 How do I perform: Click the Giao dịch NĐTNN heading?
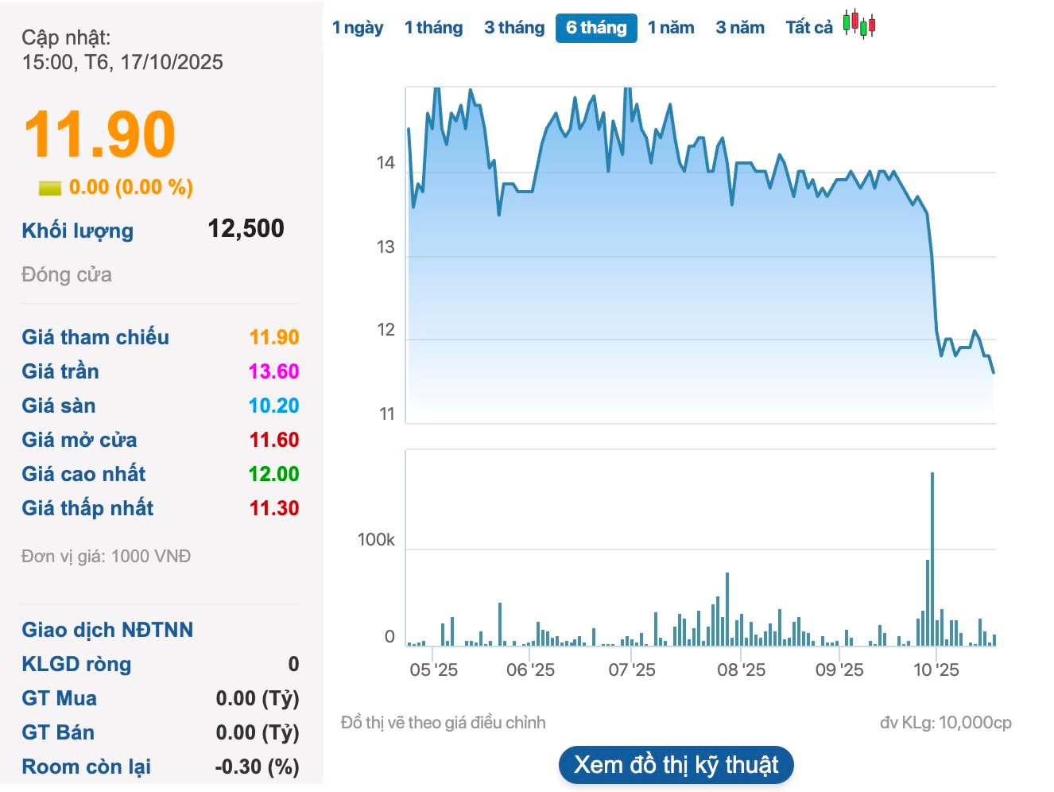coord(107,630)
